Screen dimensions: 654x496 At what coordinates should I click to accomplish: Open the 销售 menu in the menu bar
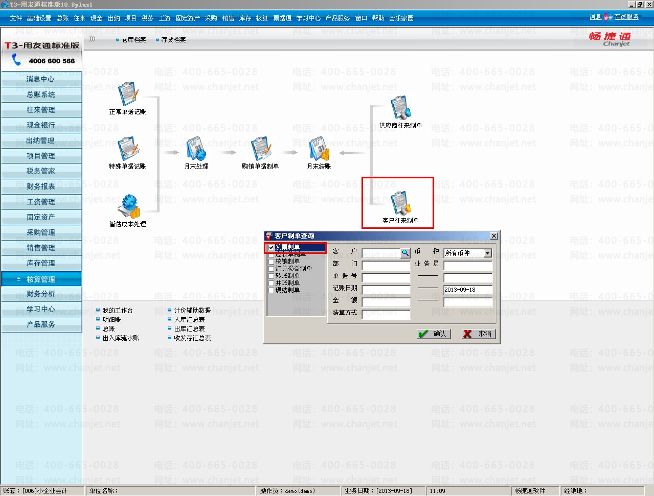point(228,18)
